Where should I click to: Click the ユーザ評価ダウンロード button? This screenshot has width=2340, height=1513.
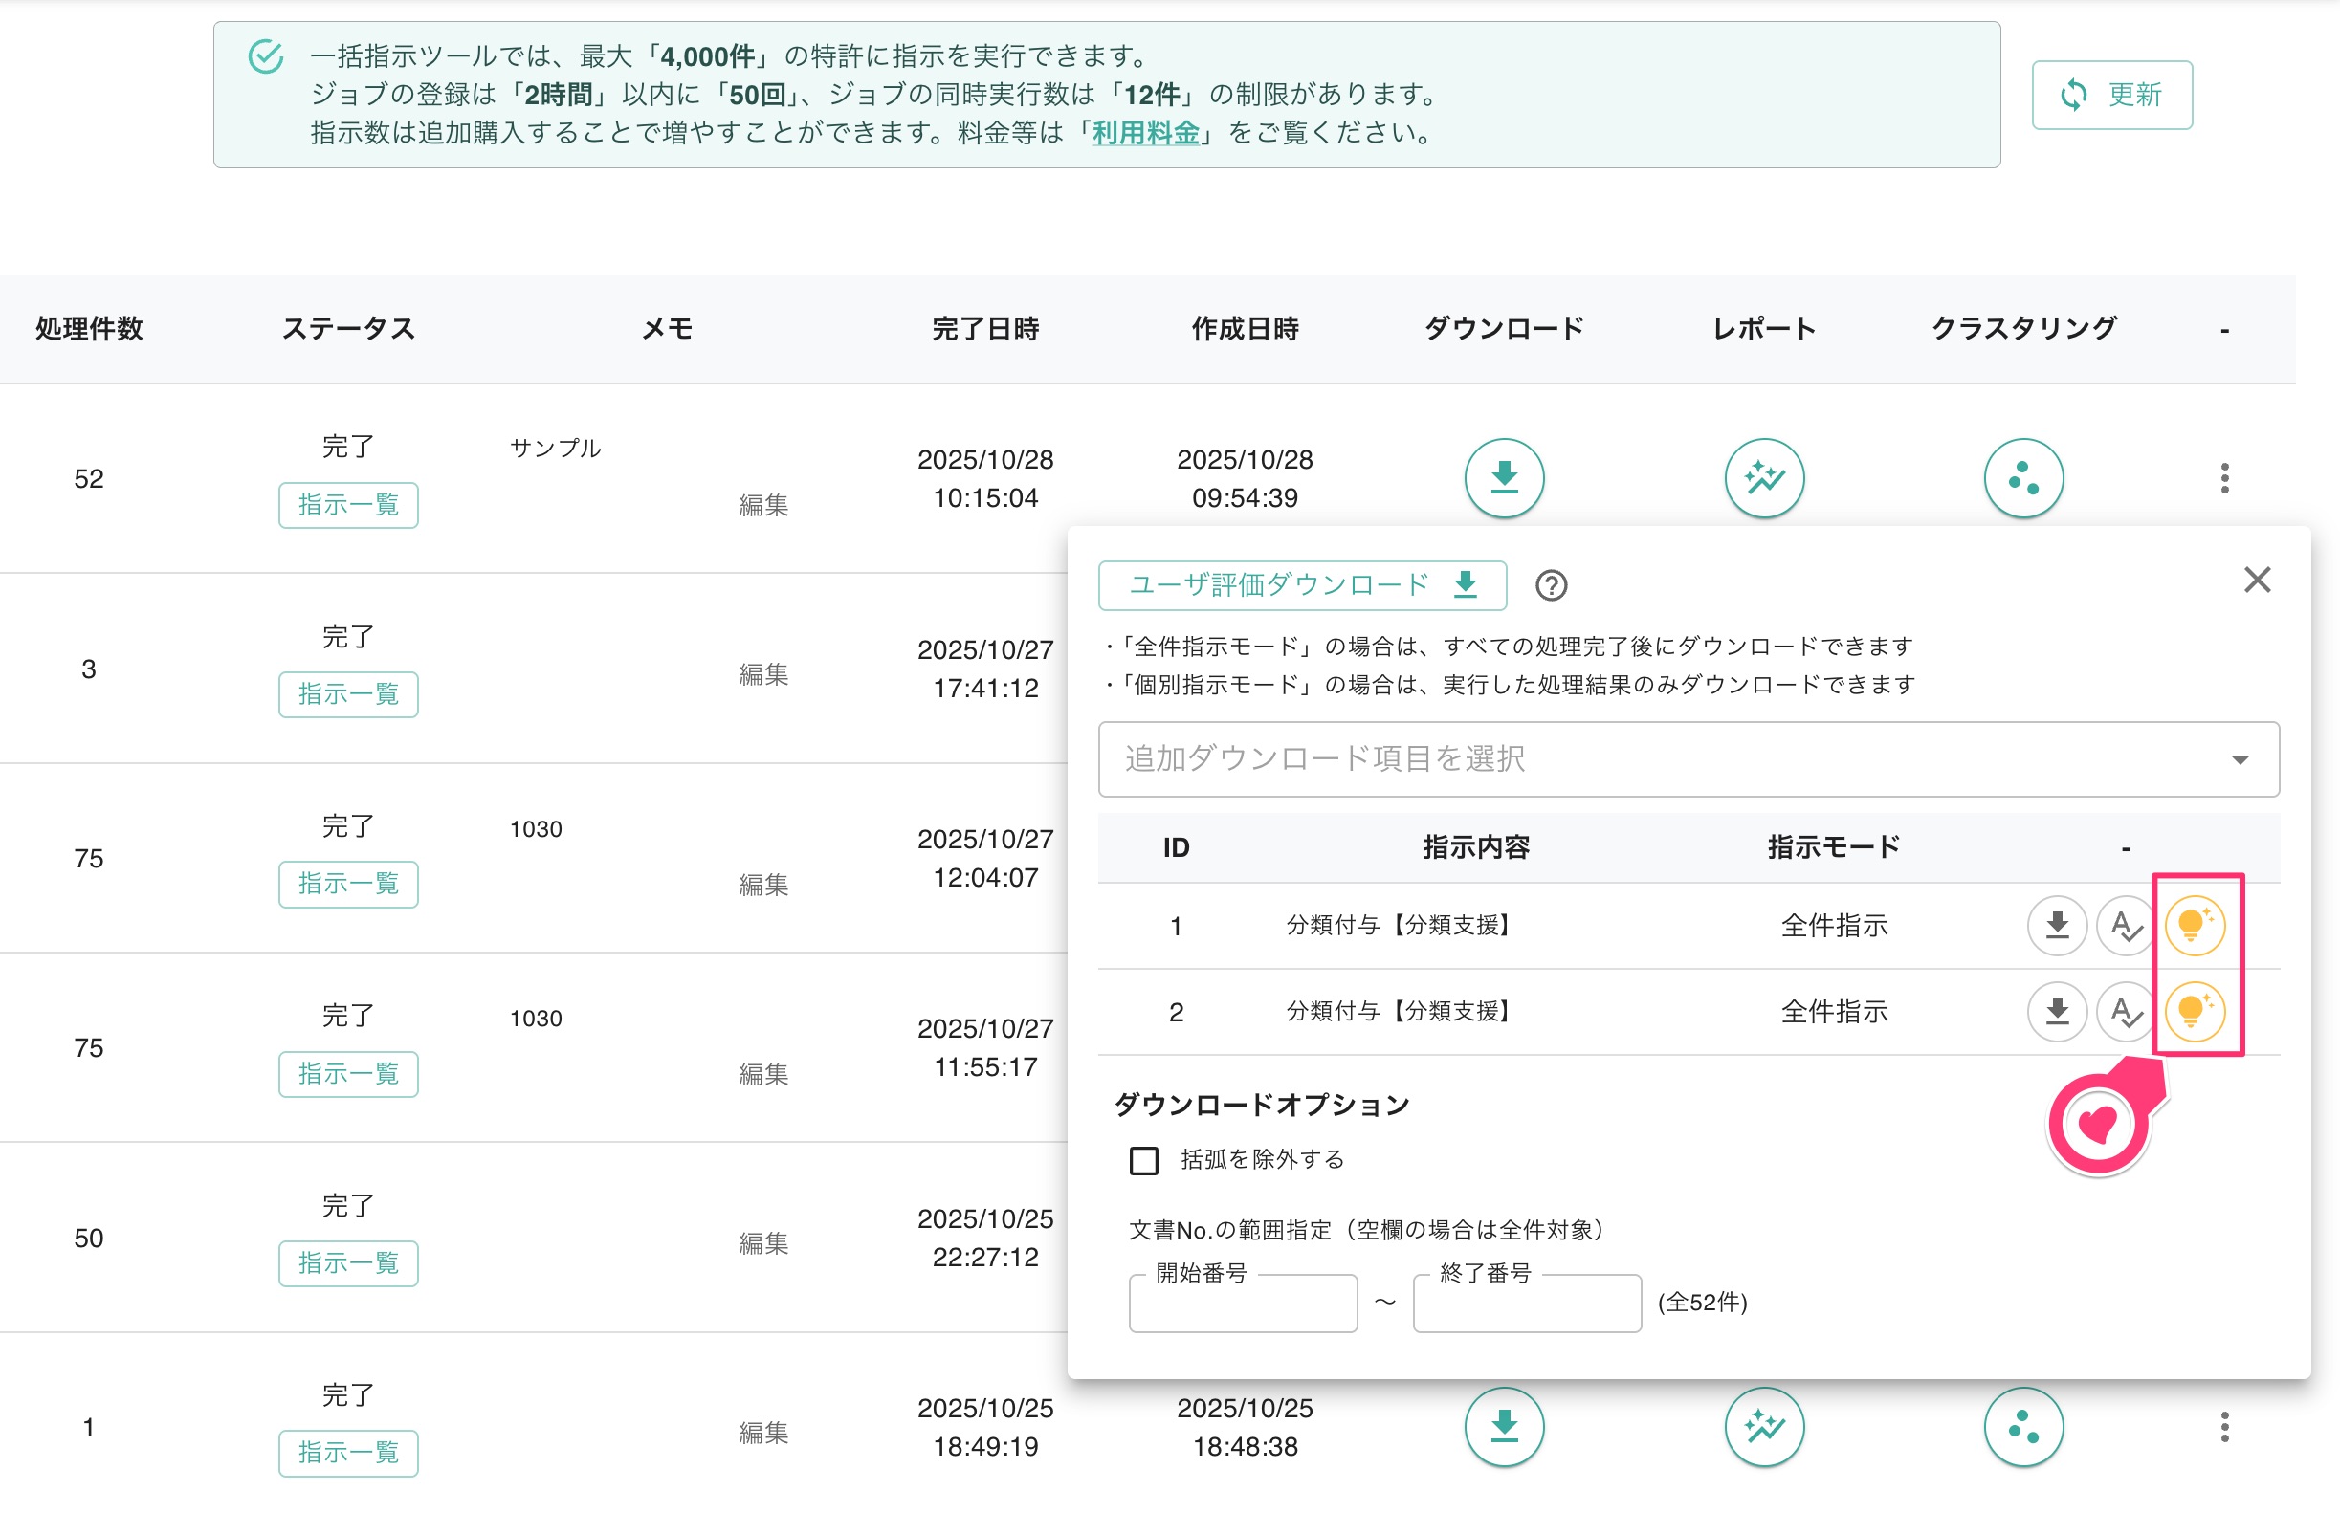1302,585
